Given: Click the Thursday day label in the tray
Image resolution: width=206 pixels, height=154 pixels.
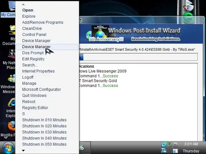Looking at the screenshot, I should 191,151.
